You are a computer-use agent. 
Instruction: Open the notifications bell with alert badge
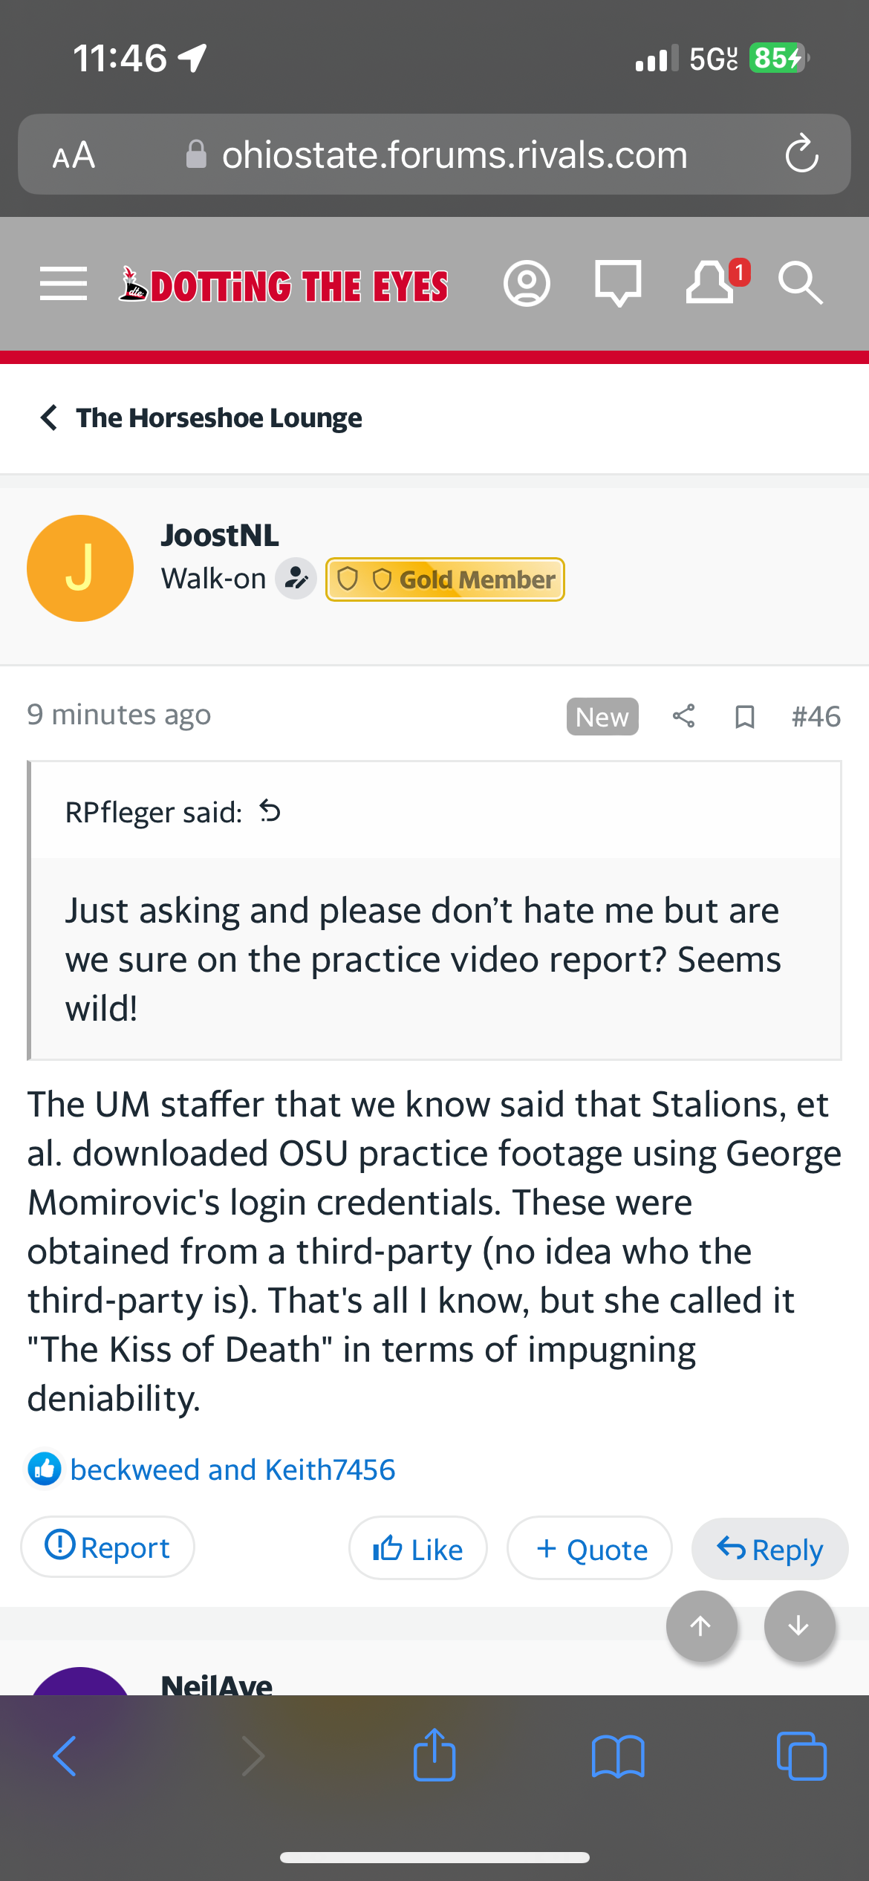712,282
